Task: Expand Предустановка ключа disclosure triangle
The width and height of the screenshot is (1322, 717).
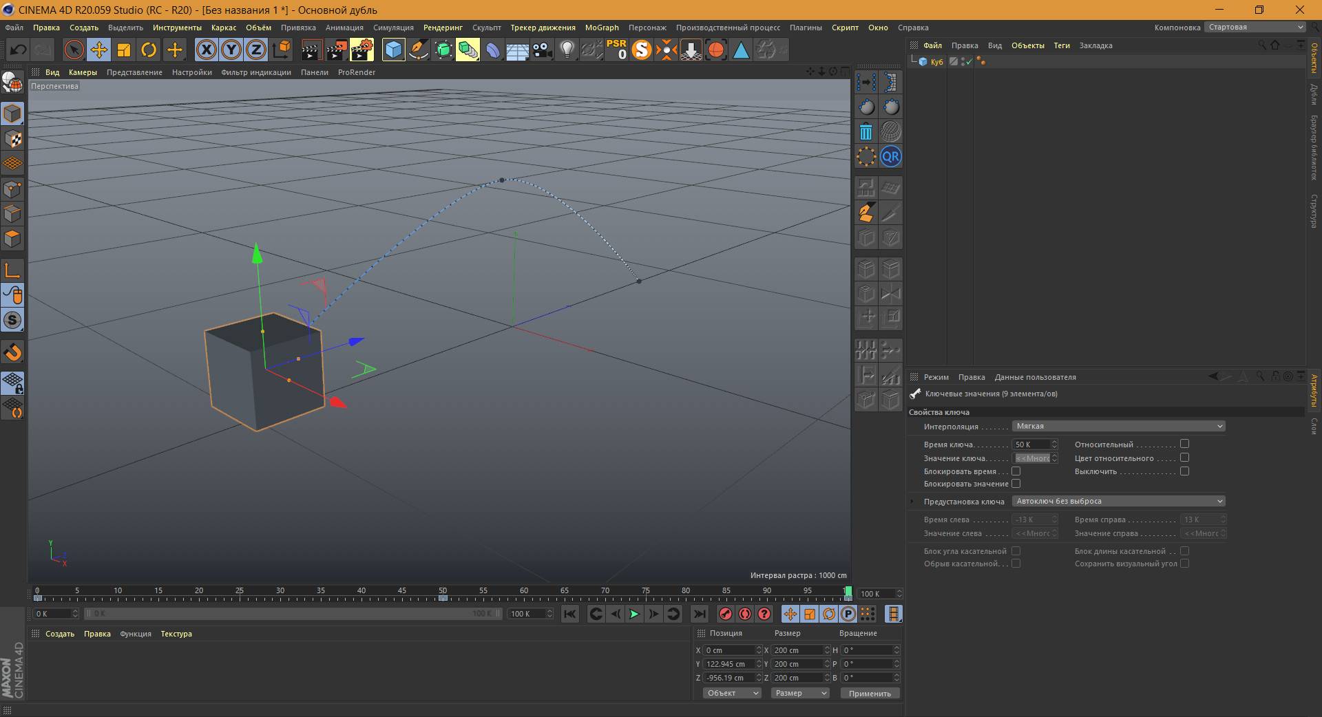Action: 912,501
